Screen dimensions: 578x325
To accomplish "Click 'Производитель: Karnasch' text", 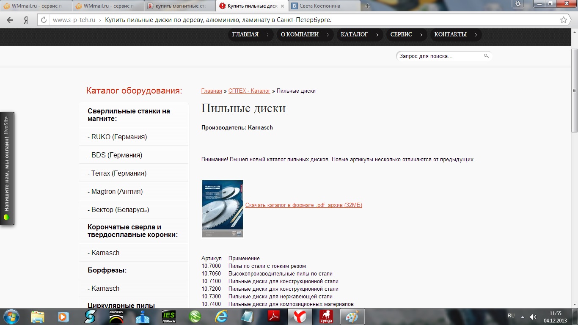I will pos(237,127).
